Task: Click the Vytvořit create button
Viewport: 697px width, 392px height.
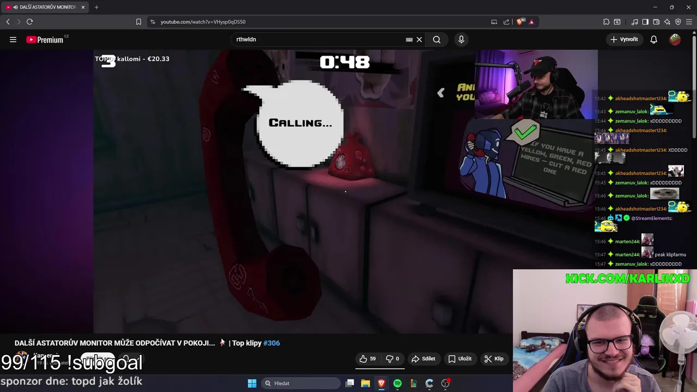Action: [x=624, y=39]
